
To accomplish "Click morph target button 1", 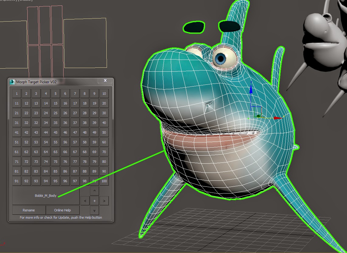I will (17, 94).
